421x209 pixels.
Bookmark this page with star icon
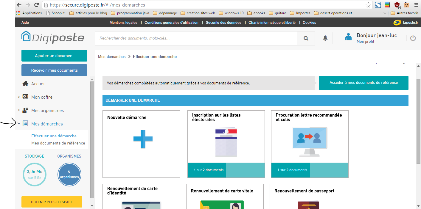(369, 5)
